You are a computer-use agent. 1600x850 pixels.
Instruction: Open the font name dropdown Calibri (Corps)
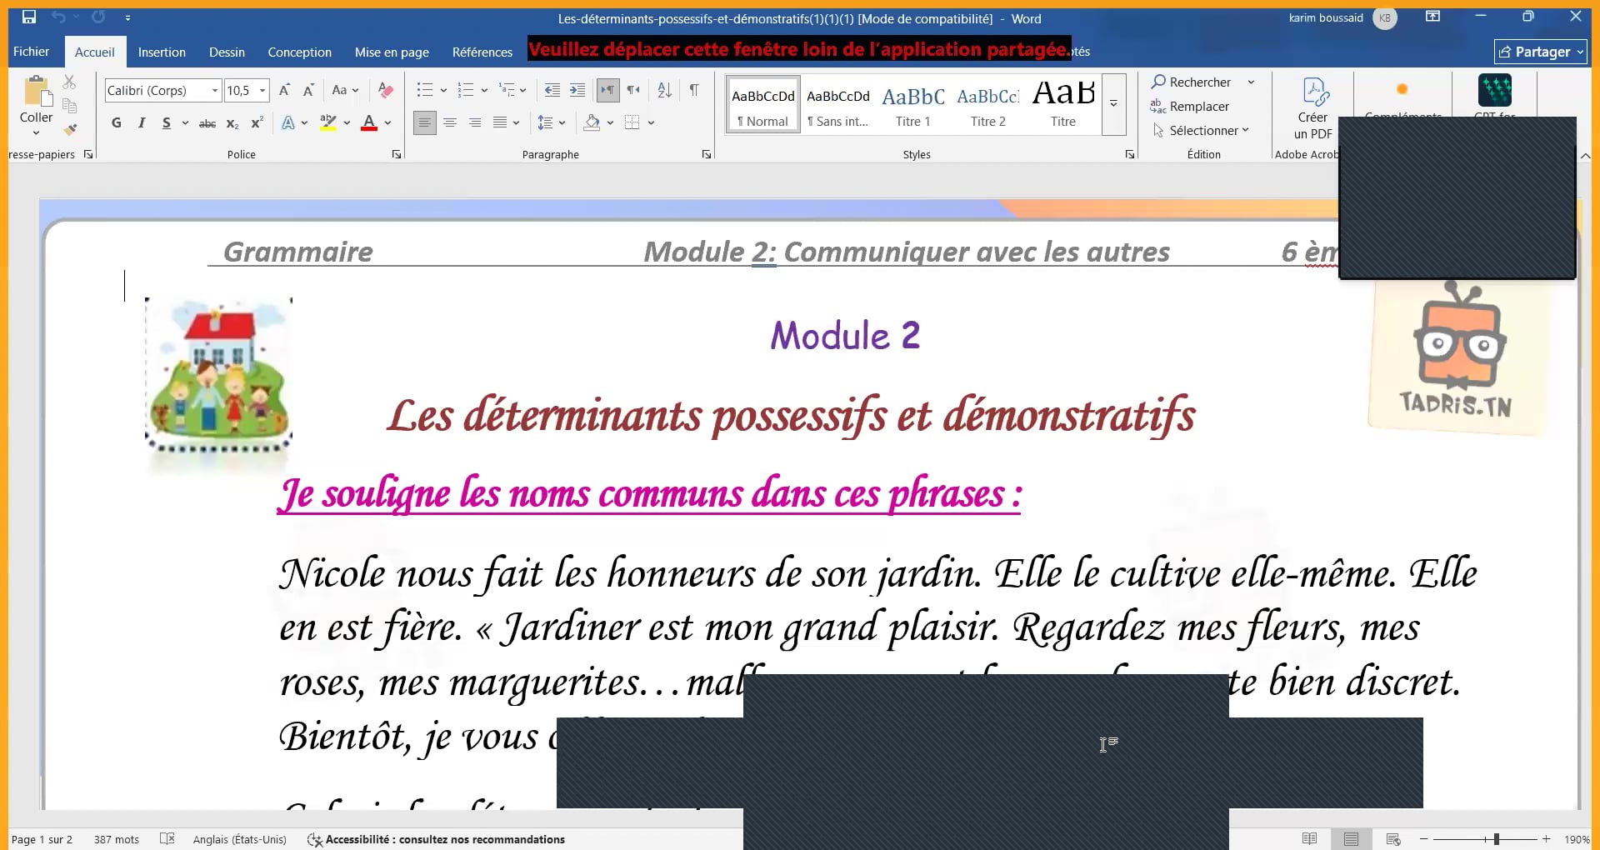(215, 90)
